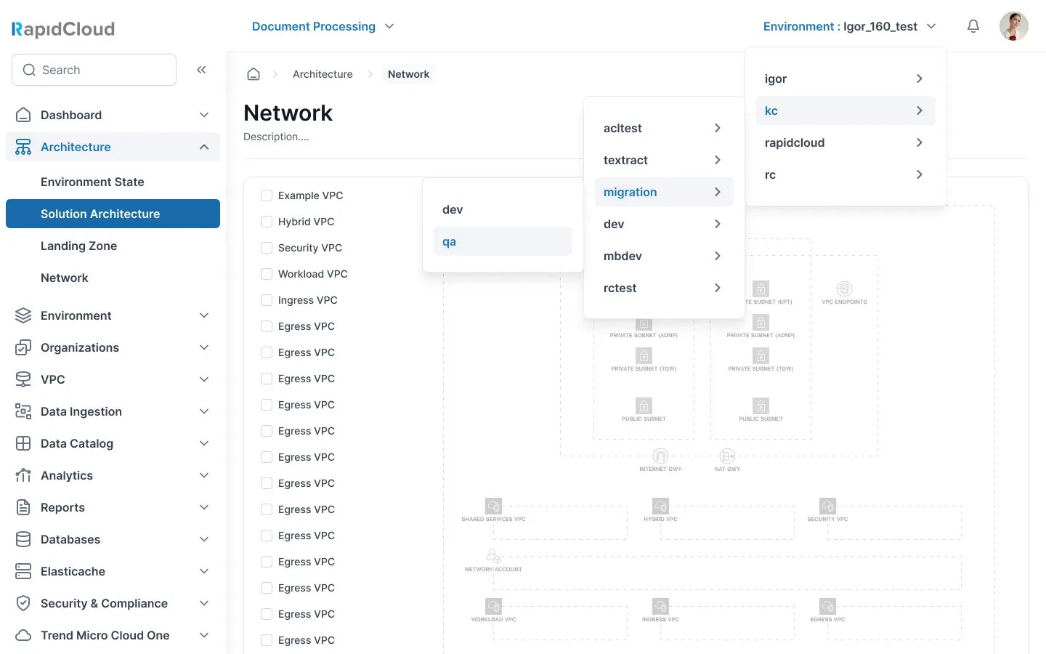The image size is (1046, 654).
Task: Go to Landing Zone page
Action: point(78,246)
